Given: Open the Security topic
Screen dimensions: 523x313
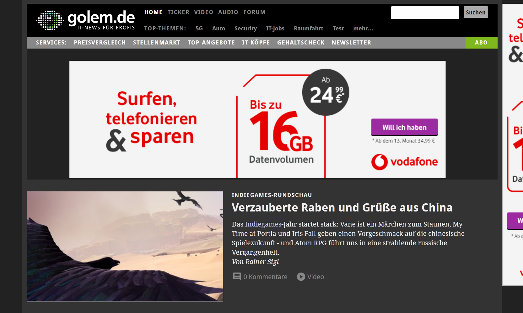Looking at the screenshot, I should (x=245, y=29).
